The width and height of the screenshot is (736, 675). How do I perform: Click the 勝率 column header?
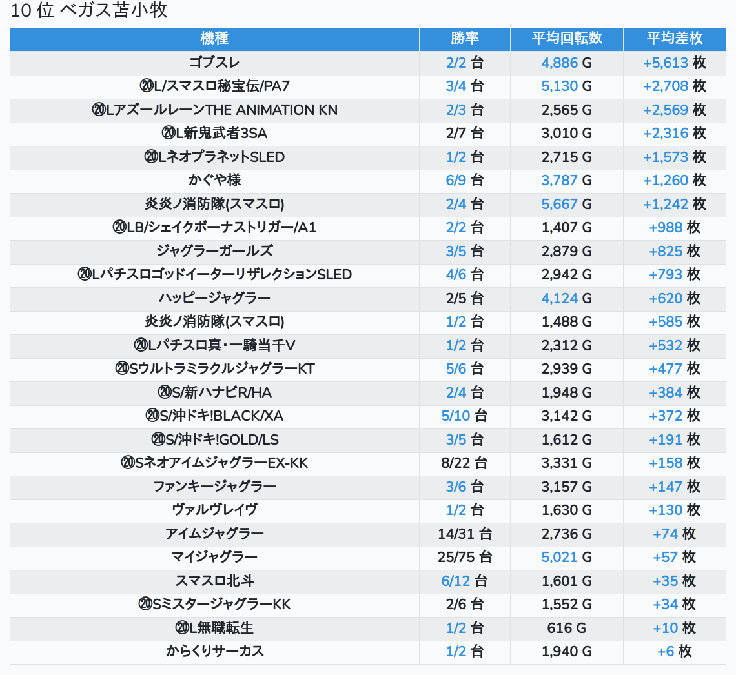(x=464, y=39)
